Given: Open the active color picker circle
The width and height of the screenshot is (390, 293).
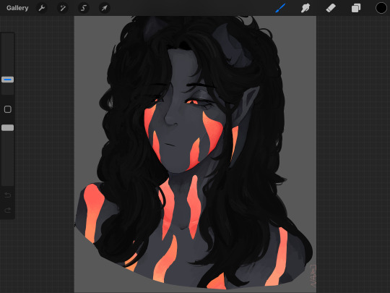Looking at the screenshot, I should point(381,8).
